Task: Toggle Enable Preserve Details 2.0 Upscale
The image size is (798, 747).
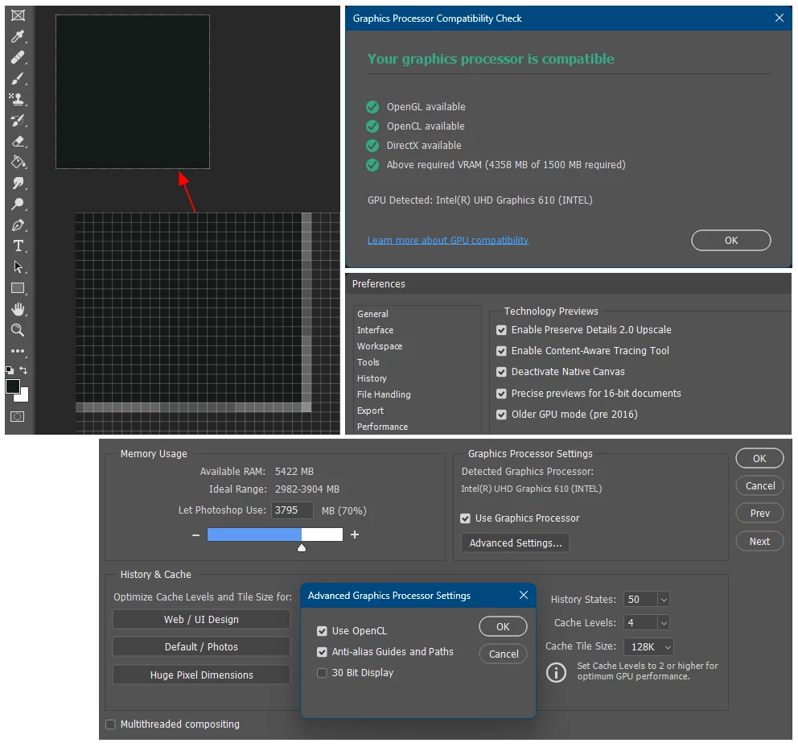Action: tap(501, 330)
